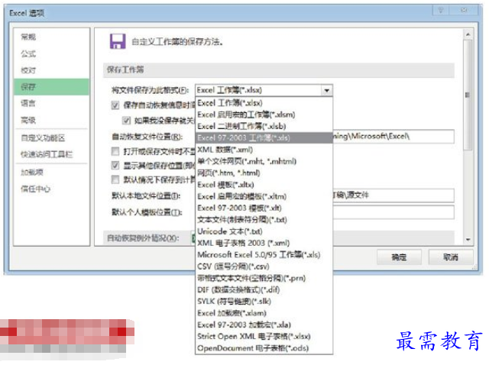Select Excel 工作簿(*.xlsx) from list

click(x=264, y=103)
